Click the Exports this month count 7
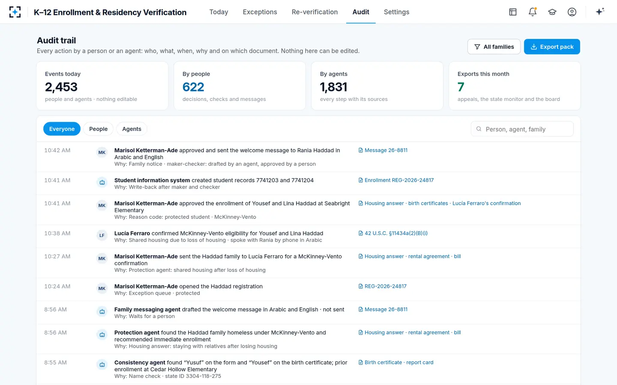This screenshot has width=617, height=385. [x=461, y=87]
